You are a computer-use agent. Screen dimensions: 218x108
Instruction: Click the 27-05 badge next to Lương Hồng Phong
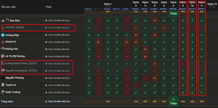[33, 63]
